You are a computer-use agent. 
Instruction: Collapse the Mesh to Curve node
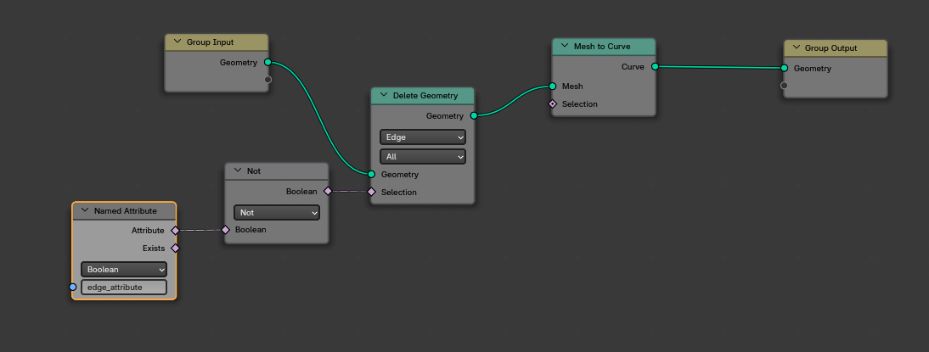pos(564,46)
